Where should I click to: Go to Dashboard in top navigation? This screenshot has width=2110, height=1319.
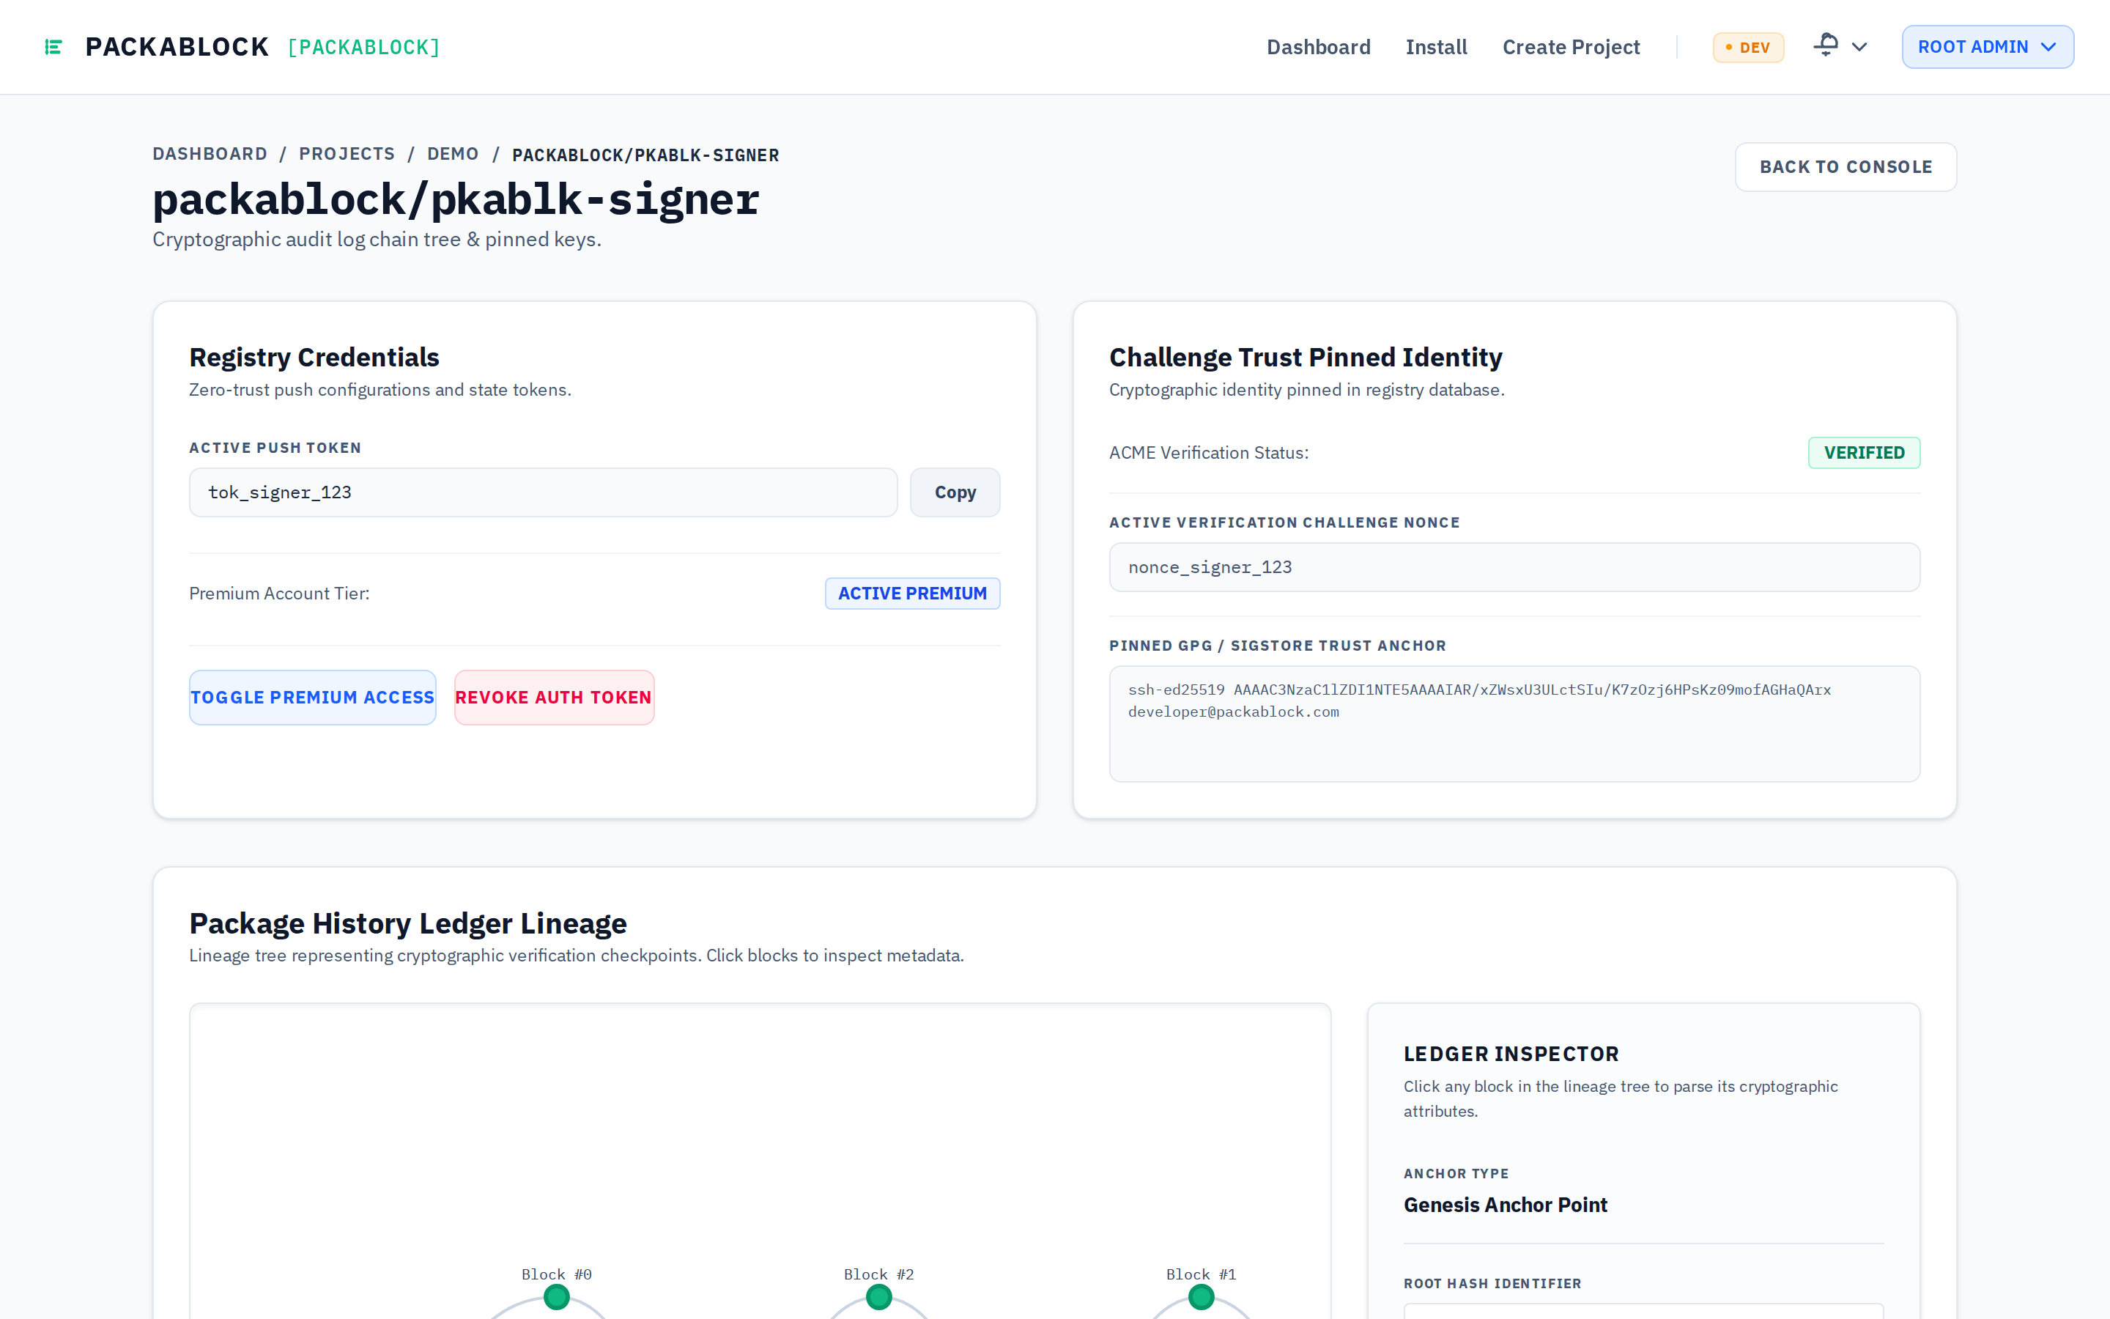(1318, 47)
